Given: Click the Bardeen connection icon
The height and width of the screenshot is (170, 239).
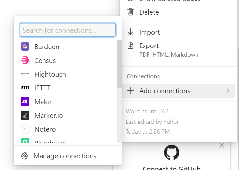Looking at the screenshot, I should click(25, 47).
